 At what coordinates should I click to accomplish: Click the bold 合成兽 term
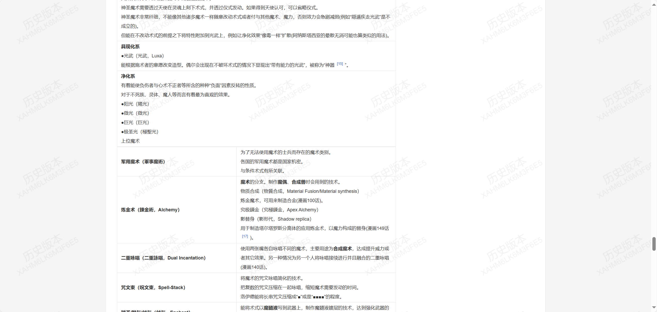tap(298, 182)
